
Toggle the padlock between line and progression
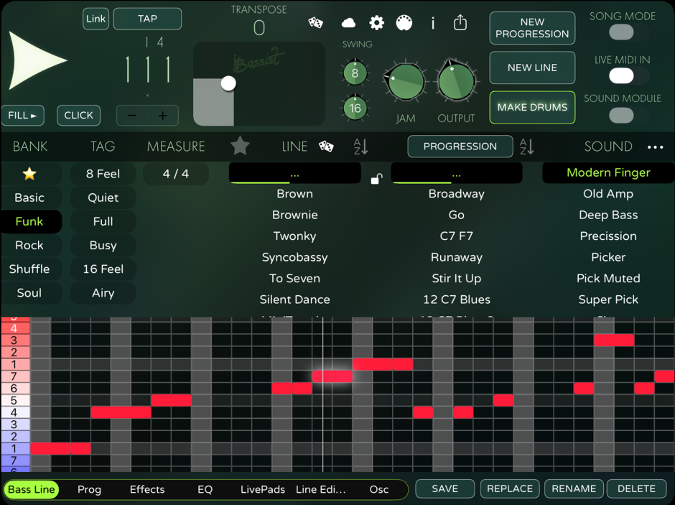coord(377,178)
